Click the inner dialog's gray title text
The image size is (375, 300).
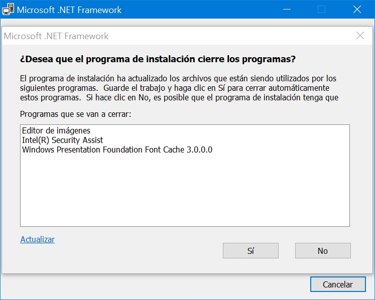(56, 36)
